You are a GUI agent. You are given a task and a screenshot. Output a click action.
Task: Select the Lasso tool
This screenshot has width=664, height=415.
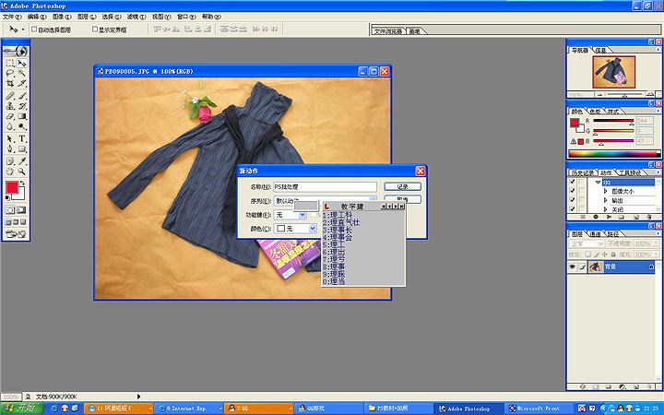[x=10, y=73]
